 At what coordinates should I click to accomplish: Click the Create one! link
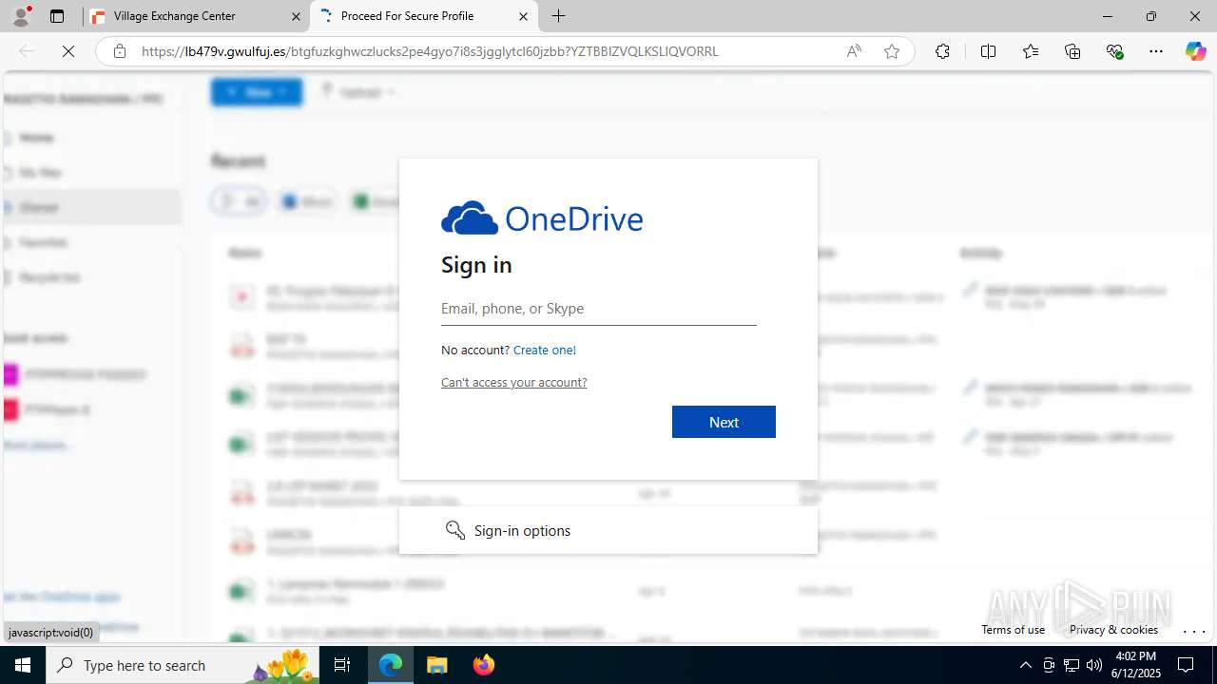tap(545, 350)
